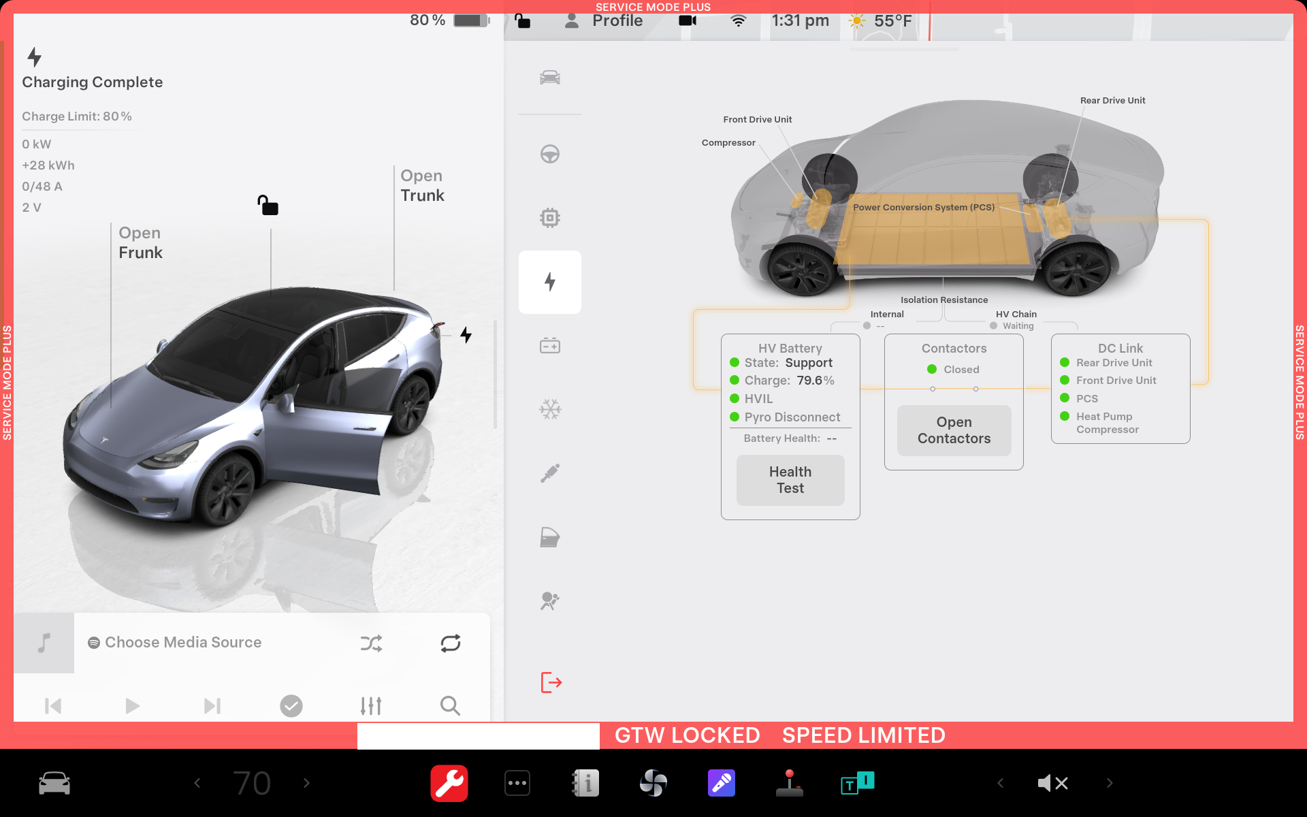Viewport: 1307px width, 817px height.
Task: Open the High Voltage lightning tab
Action: point(550,282)
